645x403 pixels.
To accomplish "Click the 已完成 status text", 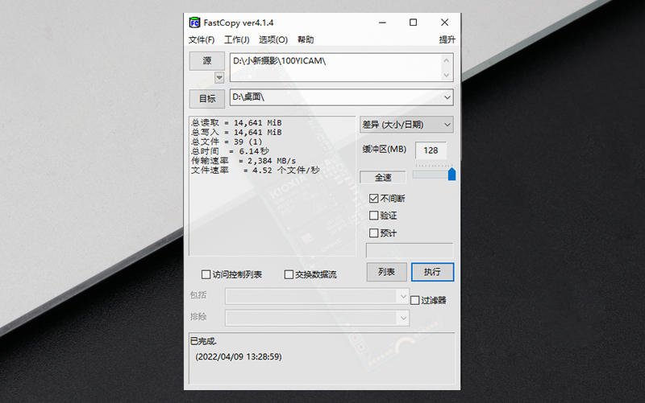I will [203, 341].
